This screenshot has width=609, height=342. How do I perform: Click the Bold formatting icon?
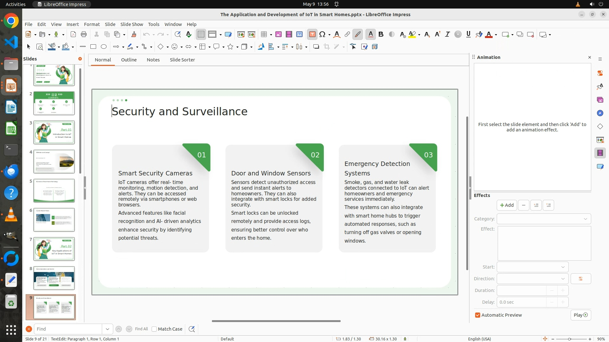point(381,35)
